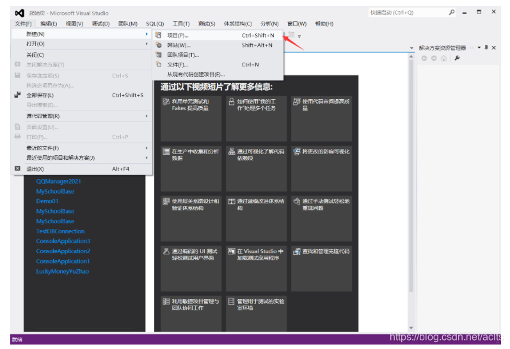The image size is (510, 349).
Task: Click the Team Project icon in submenu
Action: tap(159, 54)
